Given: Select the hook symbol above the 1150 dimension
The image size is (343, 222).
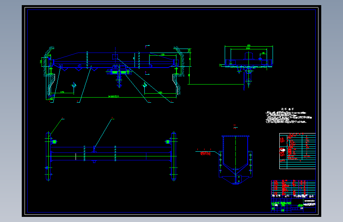Looking at the screenshot, I should [74, 85].
